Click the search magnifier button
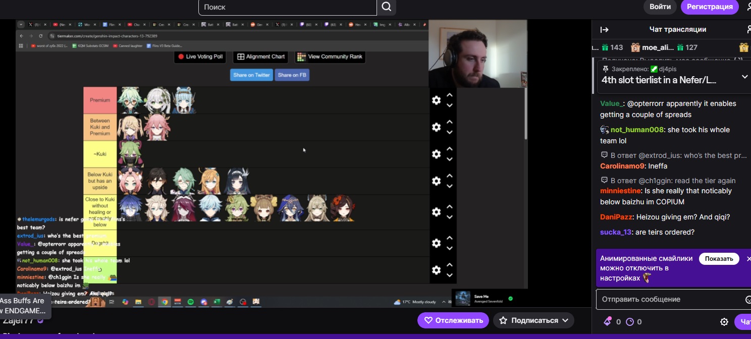The image size is (751, 339). tap(387, 7)
